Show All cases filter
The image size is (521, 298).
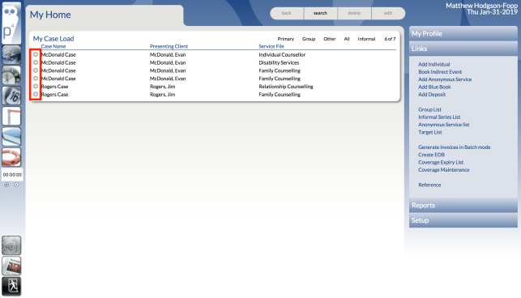point(347,39)
